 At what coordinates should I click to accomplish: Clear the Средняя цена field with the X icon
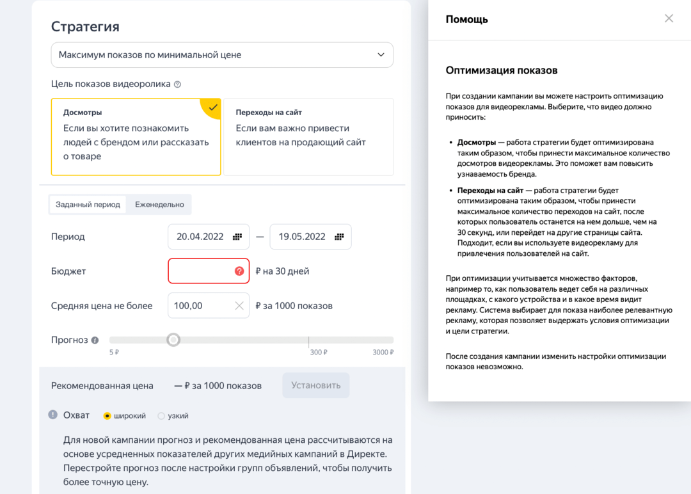[238, 305]
